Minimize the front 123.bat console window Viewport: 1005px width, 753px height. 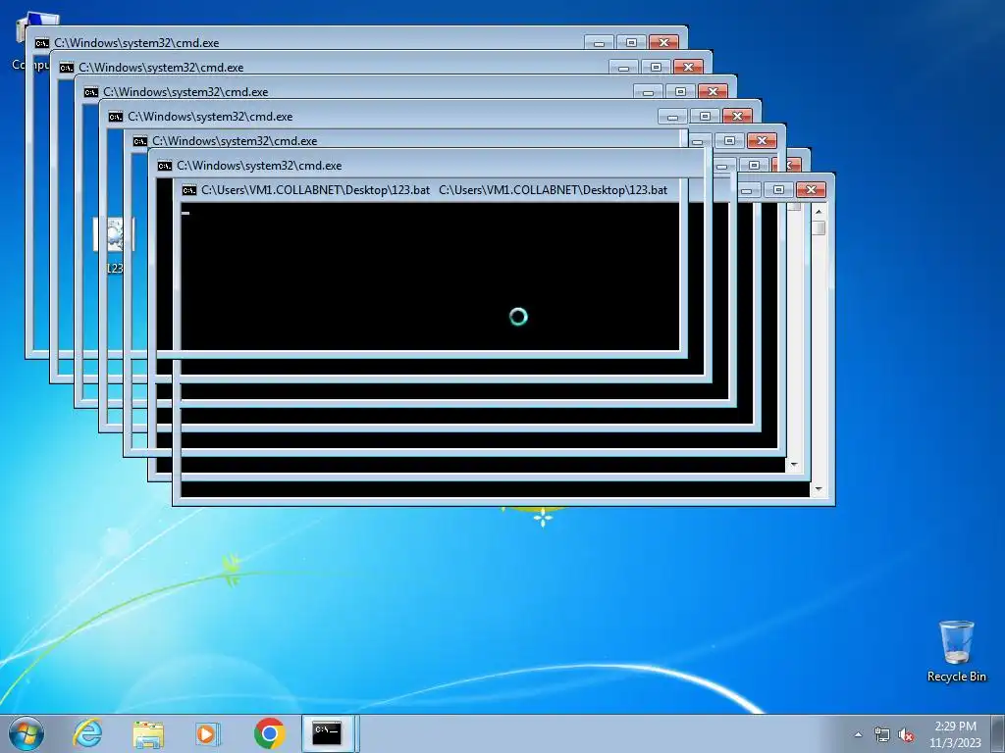point(746,190)
